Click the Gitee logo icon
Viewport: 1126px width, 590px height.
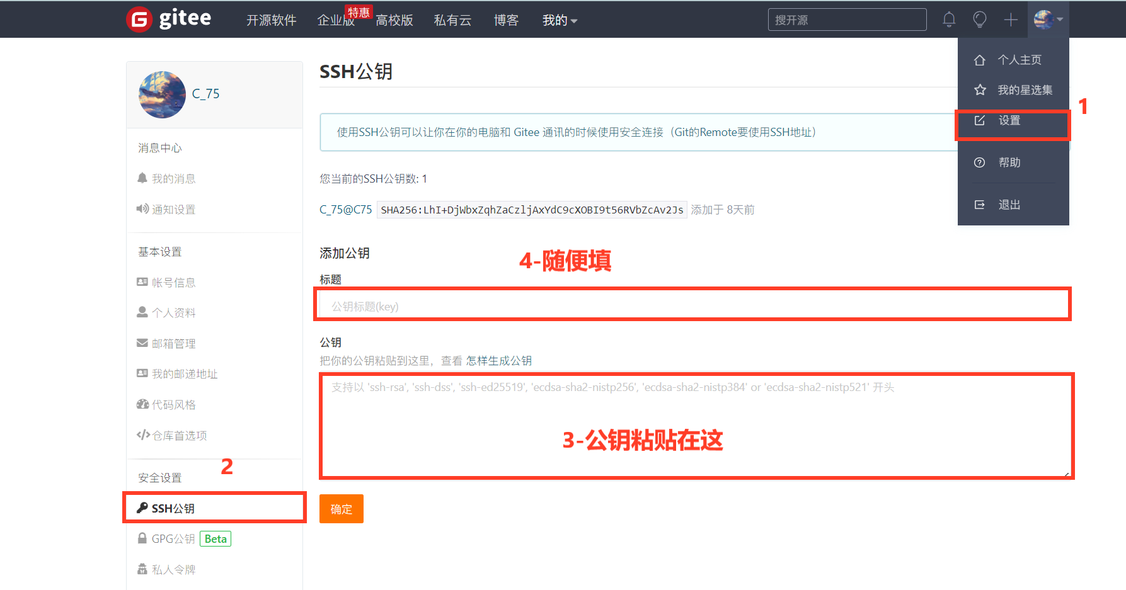pyautogui.click(x=139, y=20)
